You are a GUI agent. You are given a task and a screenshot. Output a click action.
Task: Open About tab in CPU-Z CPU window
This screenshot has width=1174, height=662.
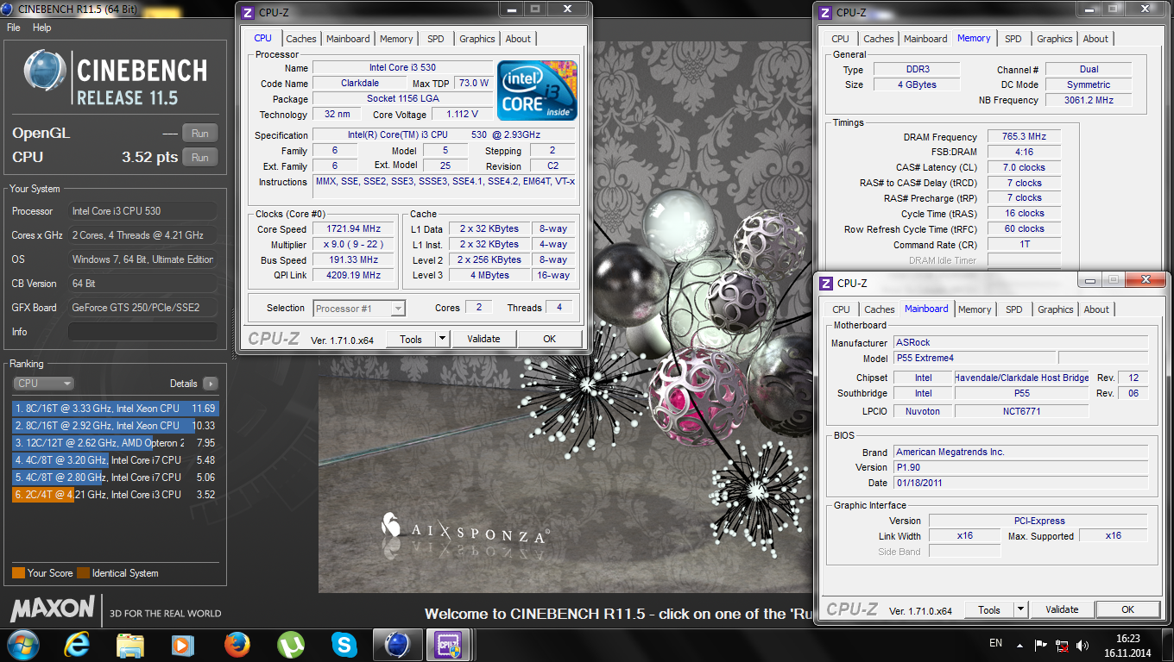[518, 39]
